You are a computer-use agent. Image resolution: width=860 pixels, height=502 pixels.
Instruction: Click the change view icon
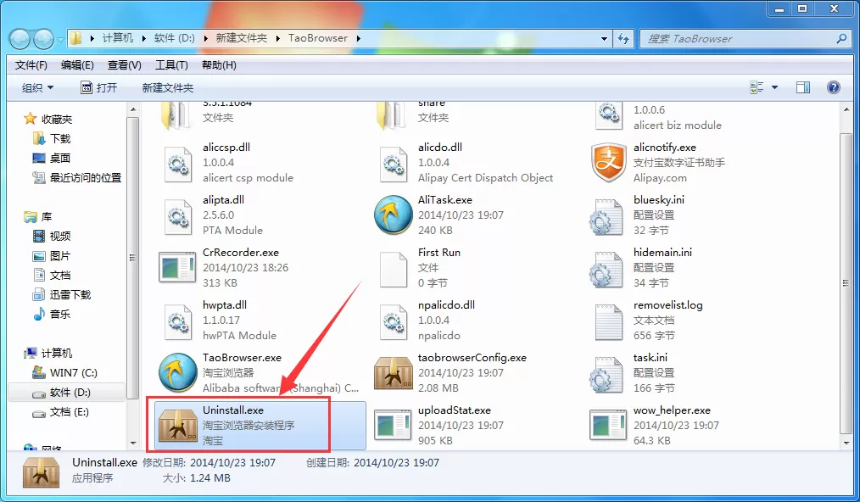pos(757,87)
